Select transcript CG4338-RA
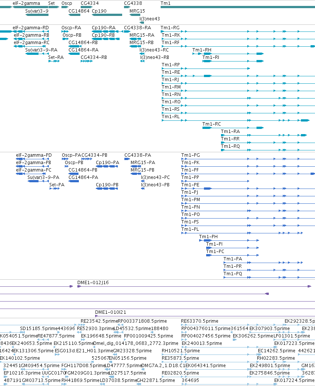 pos(137,28)
